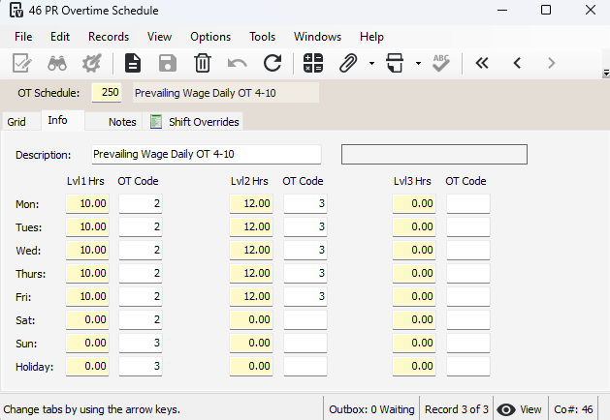Open the Windows menu
The width and height of the screenshot is (610, 420).
coord(317,37)
